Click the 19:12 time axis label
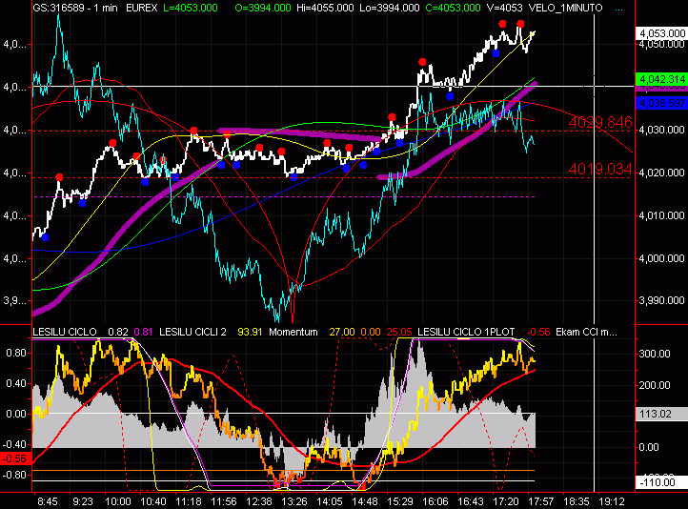 (611, 501)
